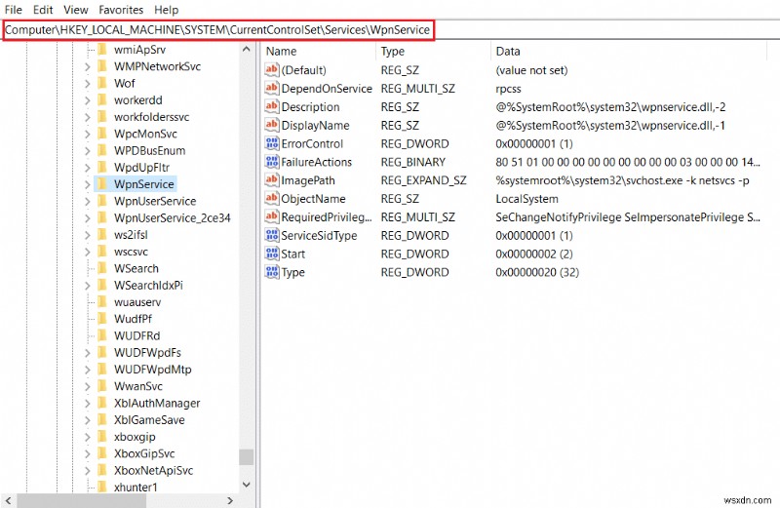Click the wuauserv folder icon
The image size is (780, 508).
pos(102,302)
